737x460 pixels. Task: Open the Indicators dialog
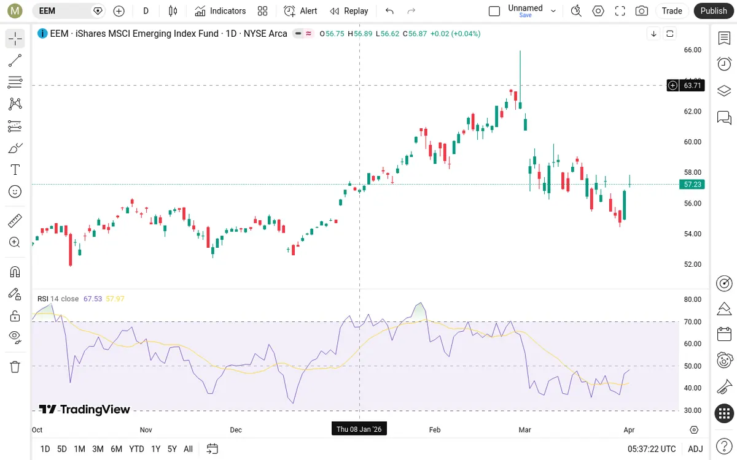point(220,11)
